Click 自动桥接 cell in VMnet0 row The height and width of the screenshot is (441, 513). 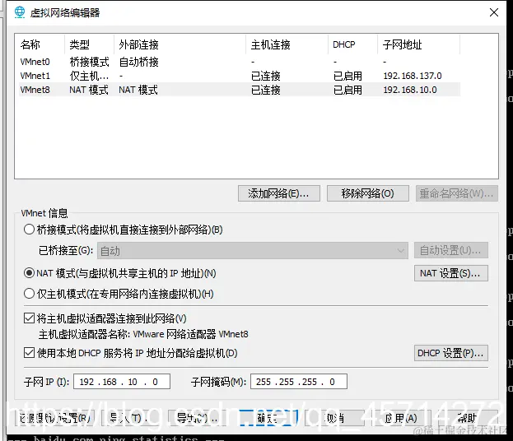pyautogui.click(x=138, y=62)
